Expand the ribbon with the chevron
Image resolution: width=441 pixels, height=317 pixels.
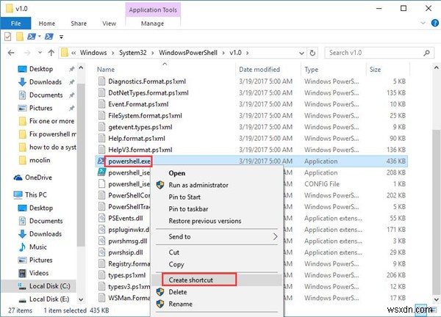[x=423, y=23]
